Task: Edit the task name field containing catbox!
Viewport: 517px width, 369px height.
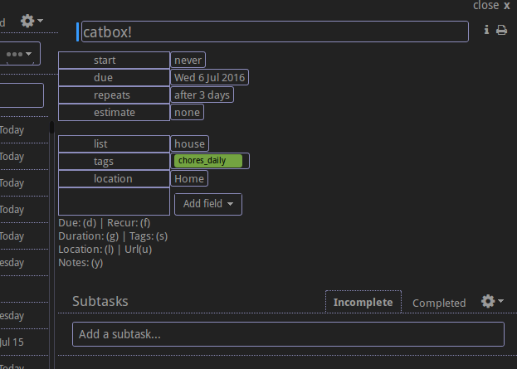Action: [x=275, y=32]
